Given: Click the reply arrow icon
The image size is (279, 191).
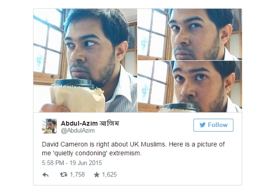Looking at the screenshot, I should coord(46,175).
